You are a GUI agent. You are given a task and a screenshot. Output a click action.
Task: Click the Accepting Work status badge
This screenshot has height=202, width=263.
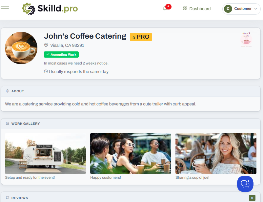point(61,54)
